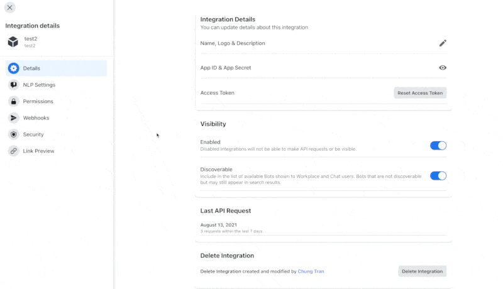Image resolution: width=503 pixels, height=289 pixels.
Task: Click the test2 integration cube logo
Action: point(13,41)
